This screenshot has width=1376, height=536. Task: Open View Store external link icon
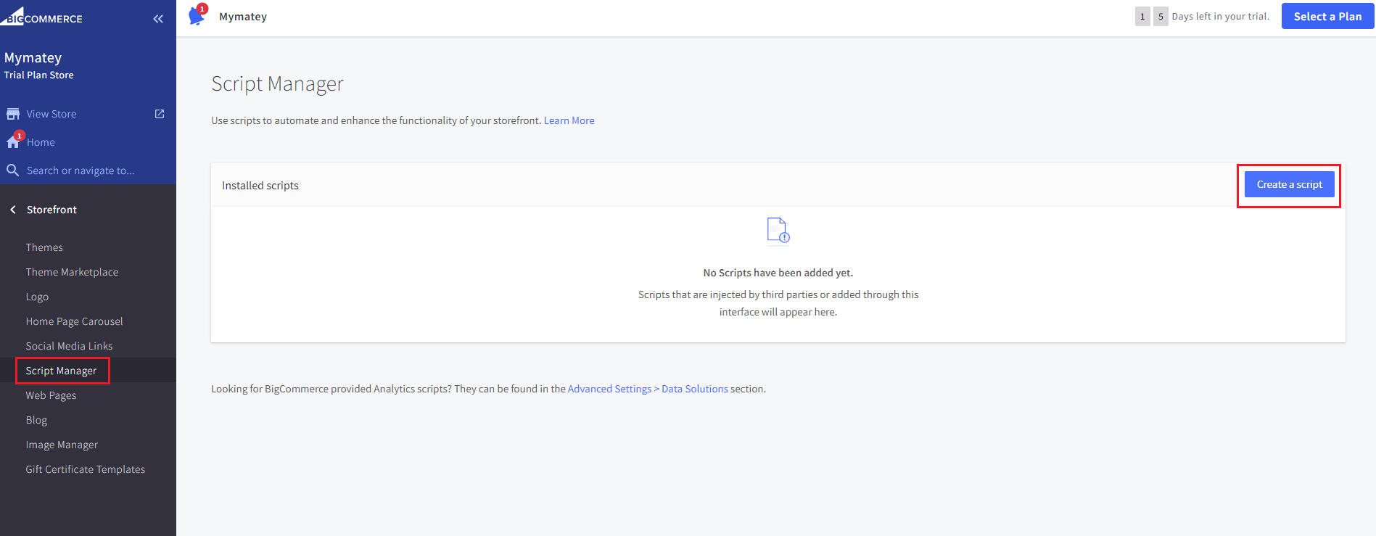[160, 114]
